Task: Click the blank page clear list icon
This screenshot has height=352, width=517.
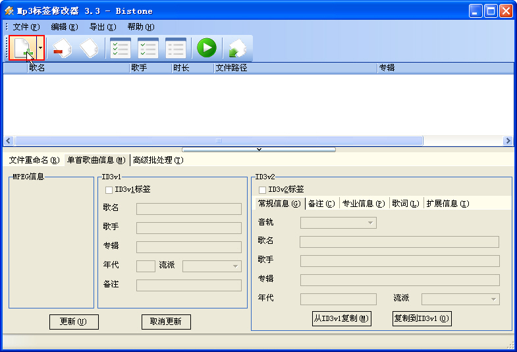Action: (89, 48)
